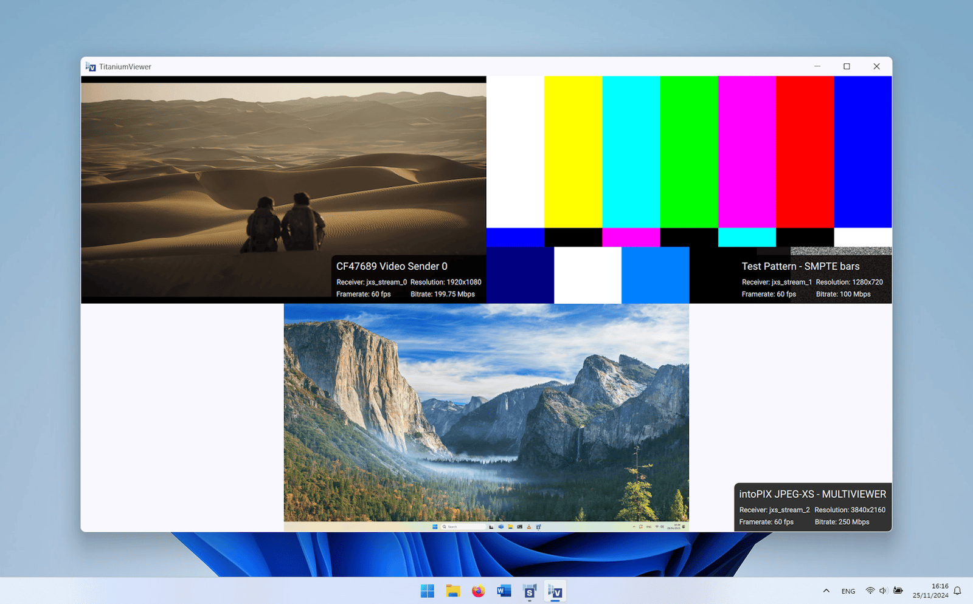Switch the ENG input language indicator
The width and height of the screenshot is (973, 604).
click(848, 591)
